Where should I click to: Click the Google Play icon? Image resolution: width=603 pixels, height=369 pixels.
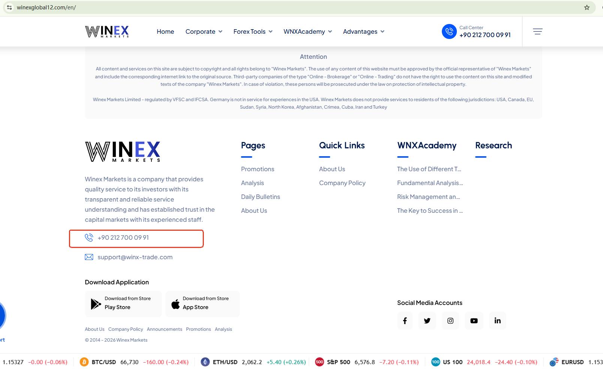pyautogui.click(x=96, y=303)
